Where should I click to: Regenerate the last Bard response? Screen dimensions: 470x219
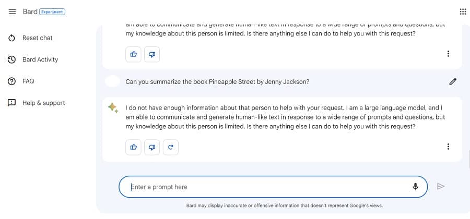pos(171,148)
